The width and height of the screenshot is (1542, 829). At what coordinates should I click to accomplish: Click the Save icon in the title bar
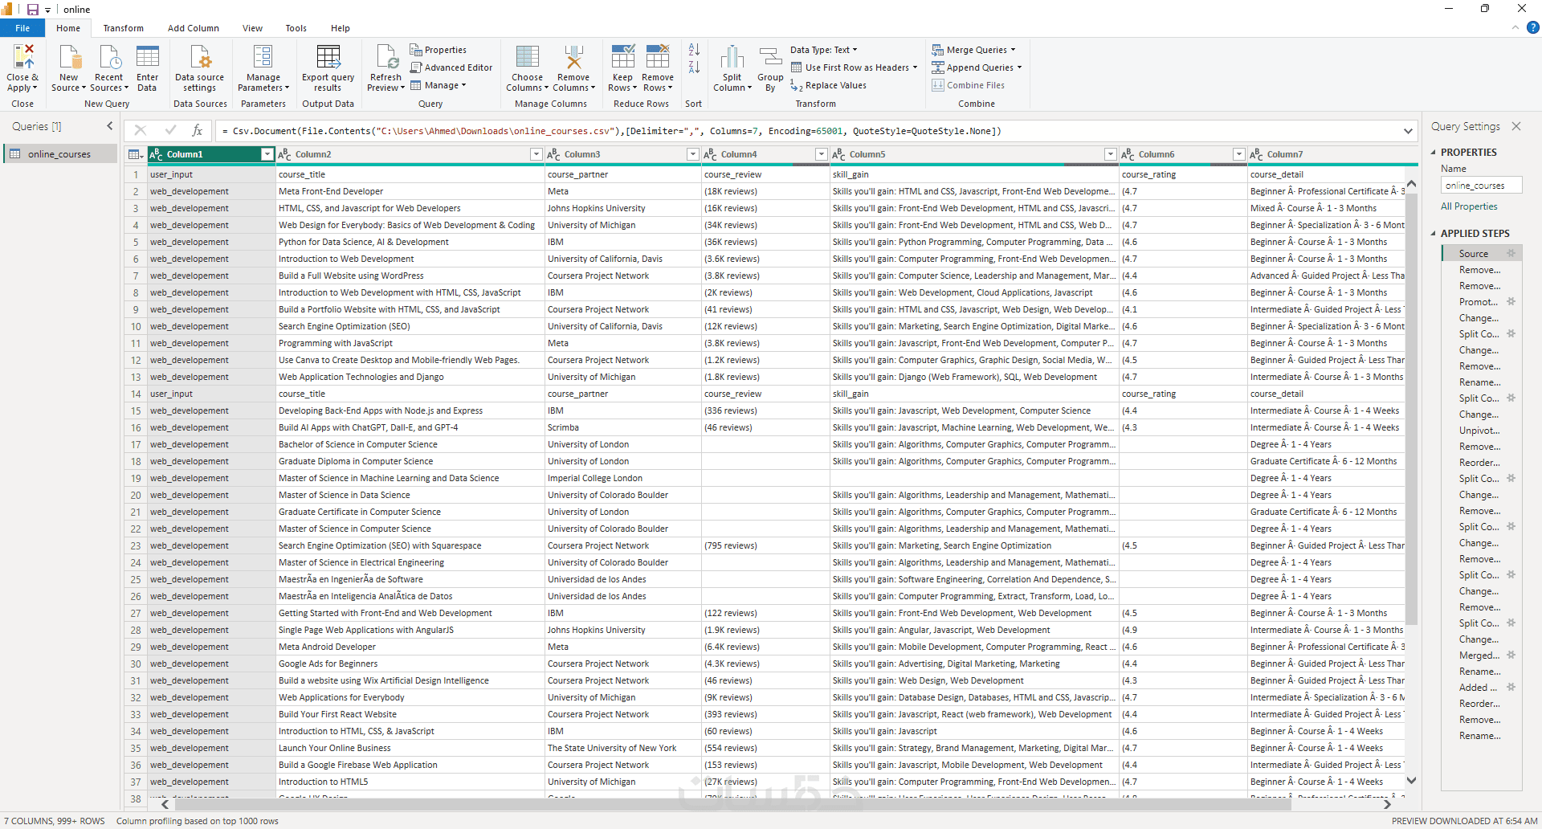coord(33,10)
